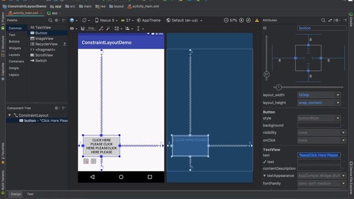Collapse the textAppearance section

[264, 176]
